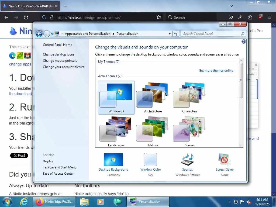Open Display under See also
This screenshot has height=207, width=276.
pos(48,161)
